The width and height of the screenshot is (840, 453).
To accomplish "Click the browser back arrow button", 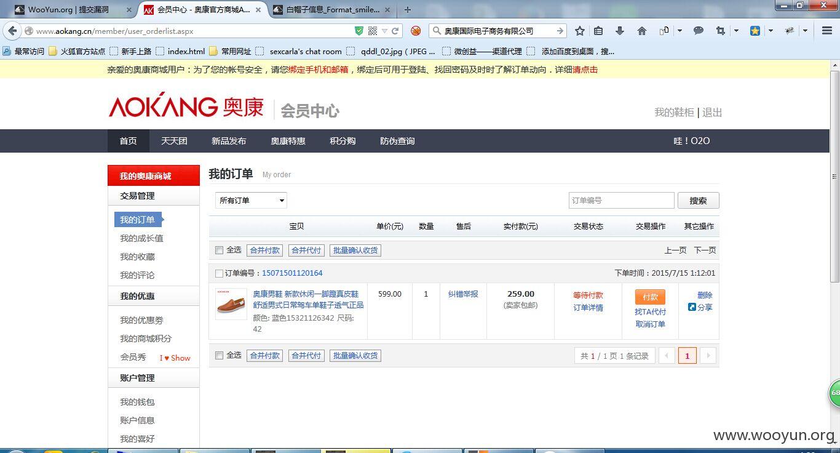I will [x=12, y=31].
